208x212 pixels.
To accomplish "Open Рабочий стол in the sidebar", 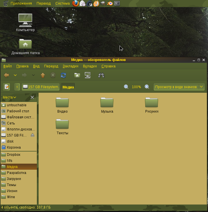I will (x=19, y=111).
